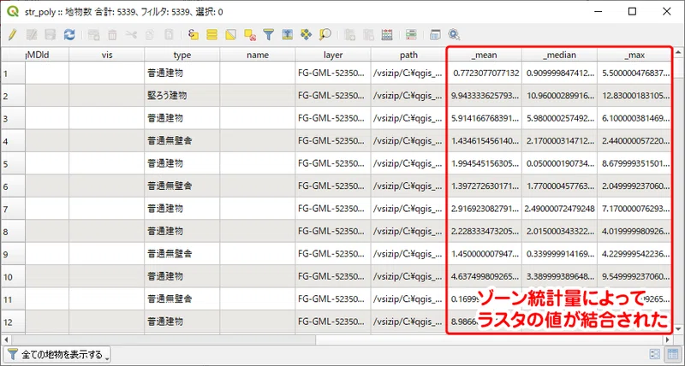Click layer cell FG-GML-52350... in row 3

click(334, 118)
